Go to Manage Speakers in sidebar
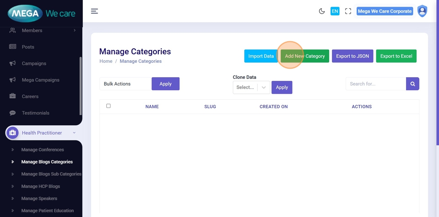The image size is (439, 217). click(39, 198)
